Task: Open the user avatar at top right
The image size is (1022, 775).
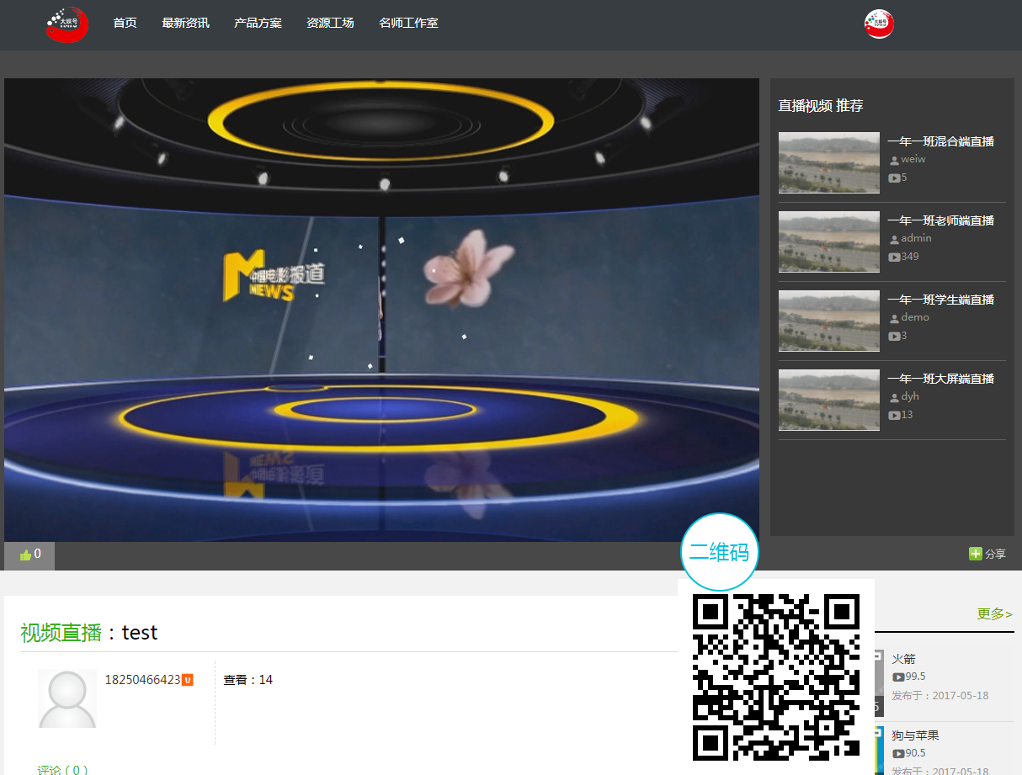Action: [879, 24]
